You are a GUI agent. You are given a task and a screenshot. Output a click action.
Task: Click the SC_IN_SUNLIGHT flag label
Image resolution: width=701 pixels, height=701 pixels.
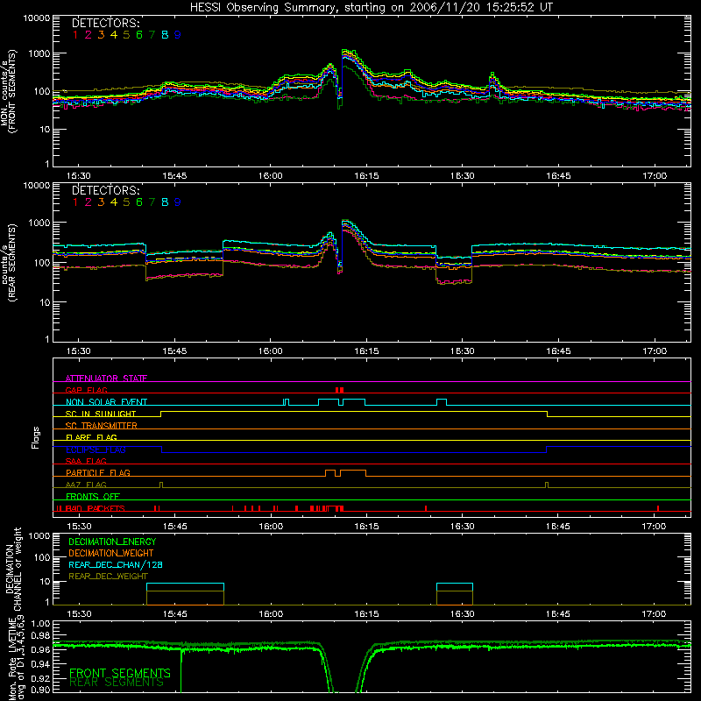(101, 414)
